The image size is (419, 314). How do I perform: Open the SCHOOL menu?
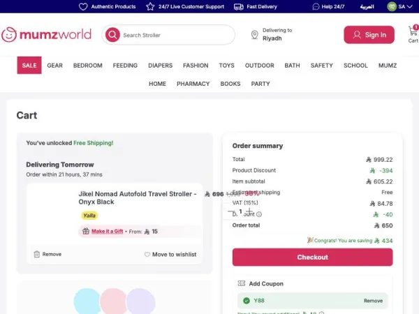(355, 66)
